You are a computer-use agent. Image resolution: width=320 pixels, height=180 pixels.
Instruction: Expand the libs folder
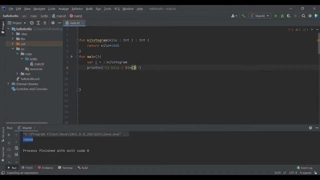point(13,39)
